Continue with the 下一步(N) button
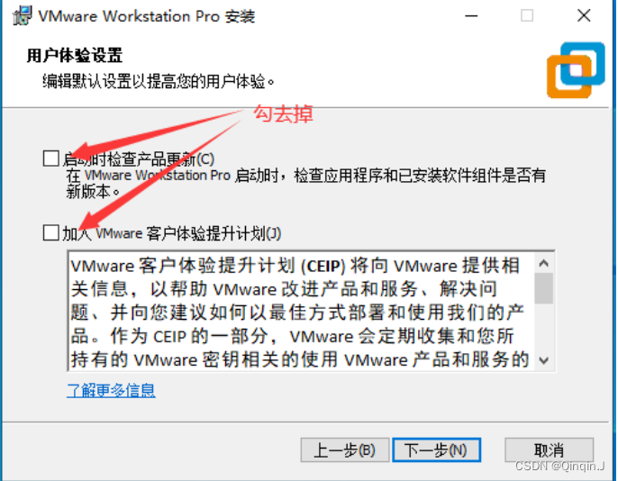This screenshot has width=618, height=481. [x=436, y=449]
